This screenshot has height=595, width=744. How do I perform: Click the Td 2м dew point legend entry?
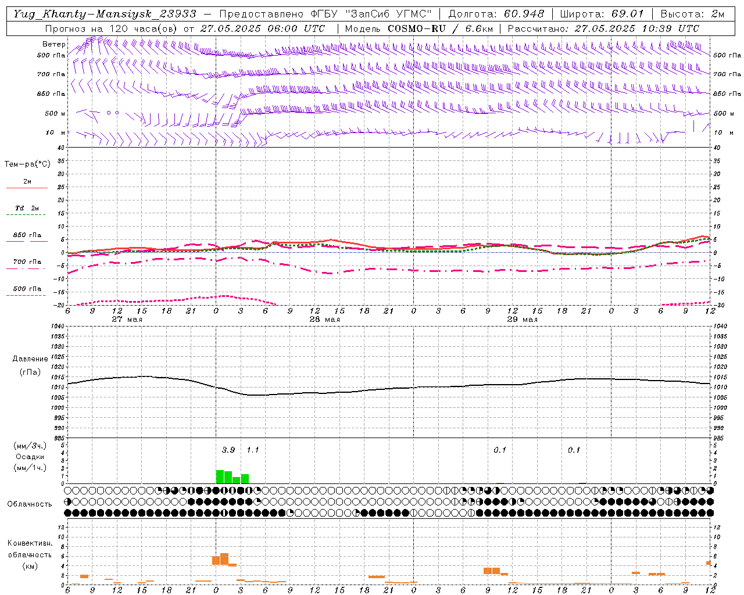(x=27, y=208)
